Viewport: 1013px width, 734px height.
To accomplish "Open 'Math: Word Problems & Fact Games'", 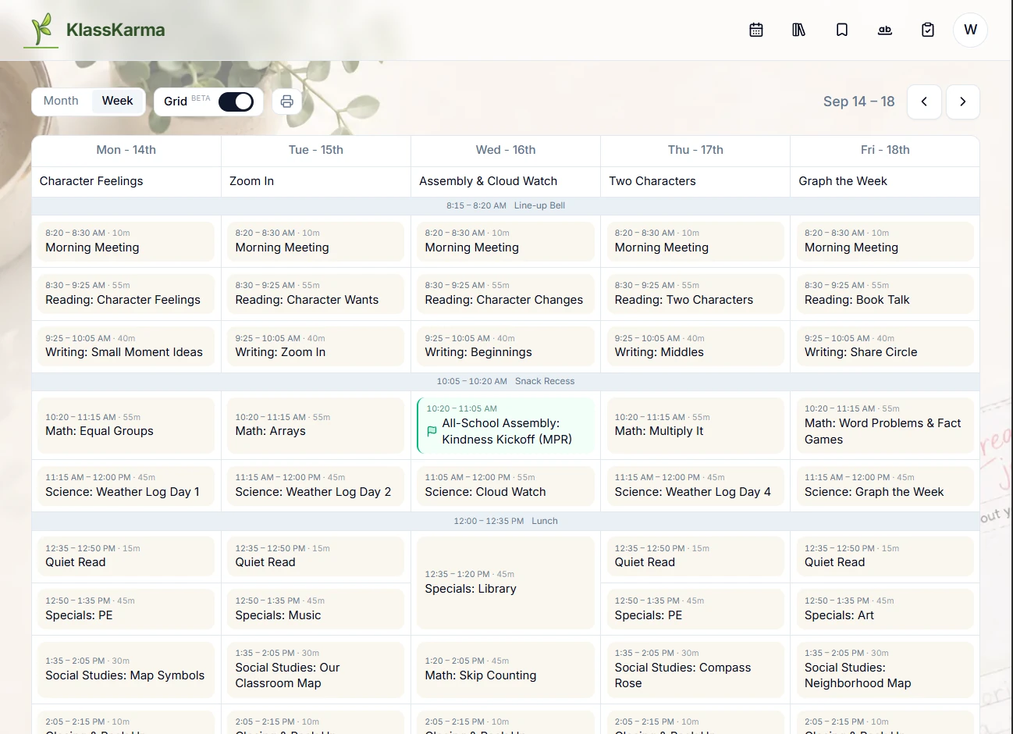I will pyautogui.click(x=885, y=425).
